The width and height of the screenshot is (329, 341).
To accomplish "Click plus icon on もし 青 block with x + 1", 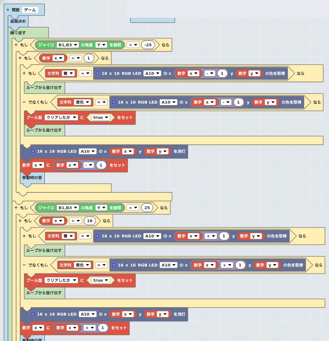I will tap(24, 236).
